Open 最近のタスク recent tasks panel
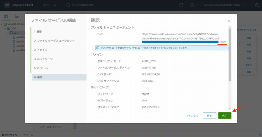Screen dimensions: 262x137 (x=10, y=135)
